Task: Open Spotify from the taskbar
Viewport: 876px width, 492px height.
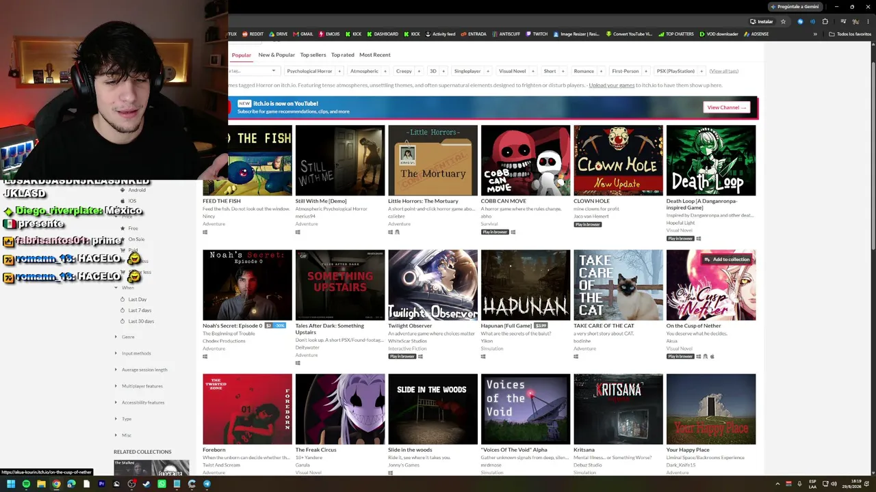Action: pyautogui.click(x=26, y=484)
